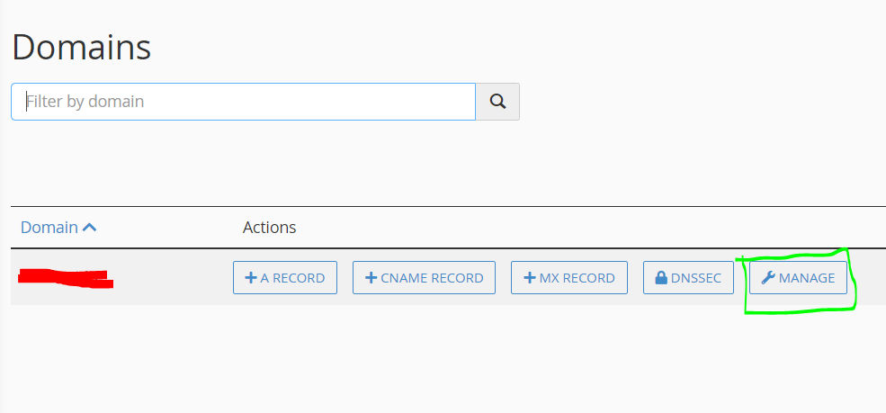
Task: Open the DNSSEC settings button
Action: tap(688, 277)
